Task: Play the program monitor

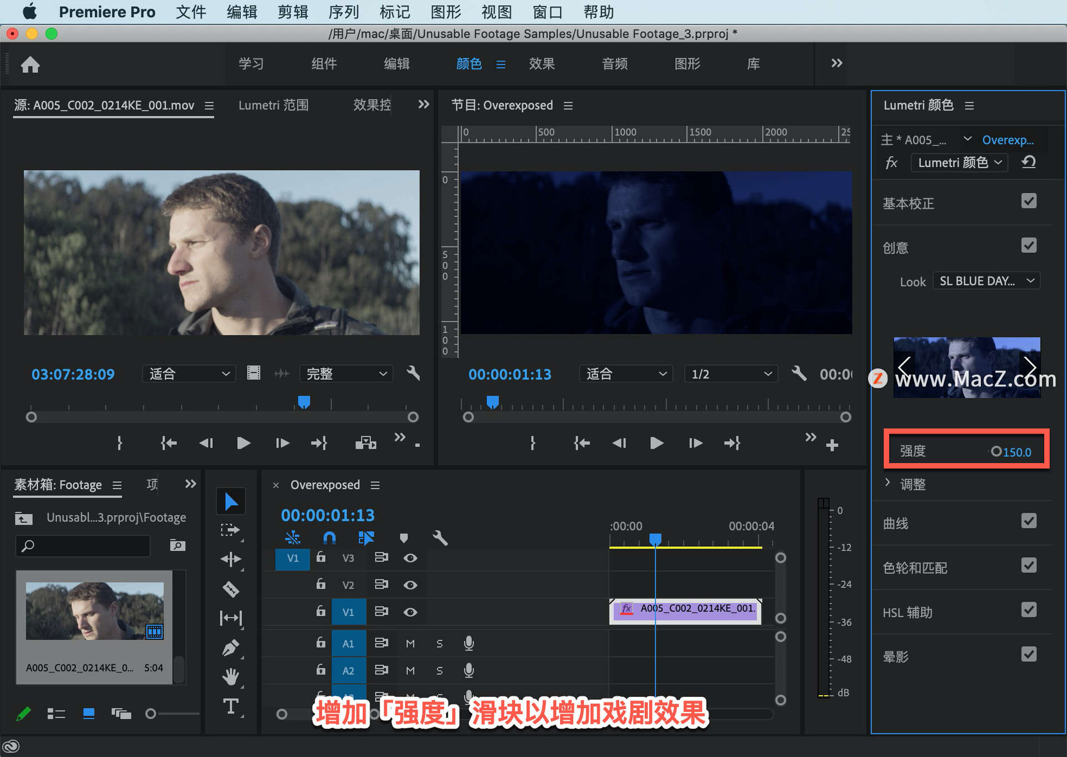Action: pos(656,443)
